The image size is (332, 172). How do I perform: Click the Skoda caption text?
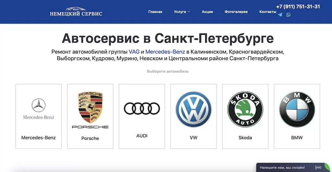[245, 138]
